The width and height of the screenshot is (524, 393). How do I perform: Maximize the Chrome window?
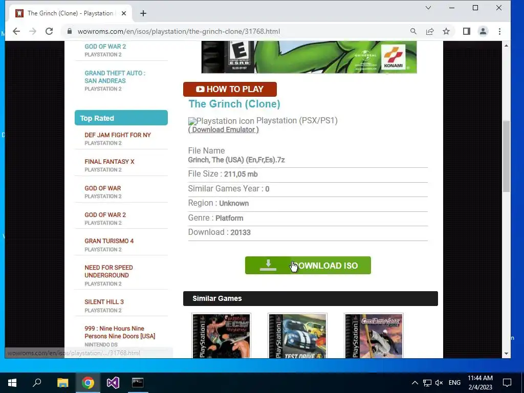coord(475,8)
